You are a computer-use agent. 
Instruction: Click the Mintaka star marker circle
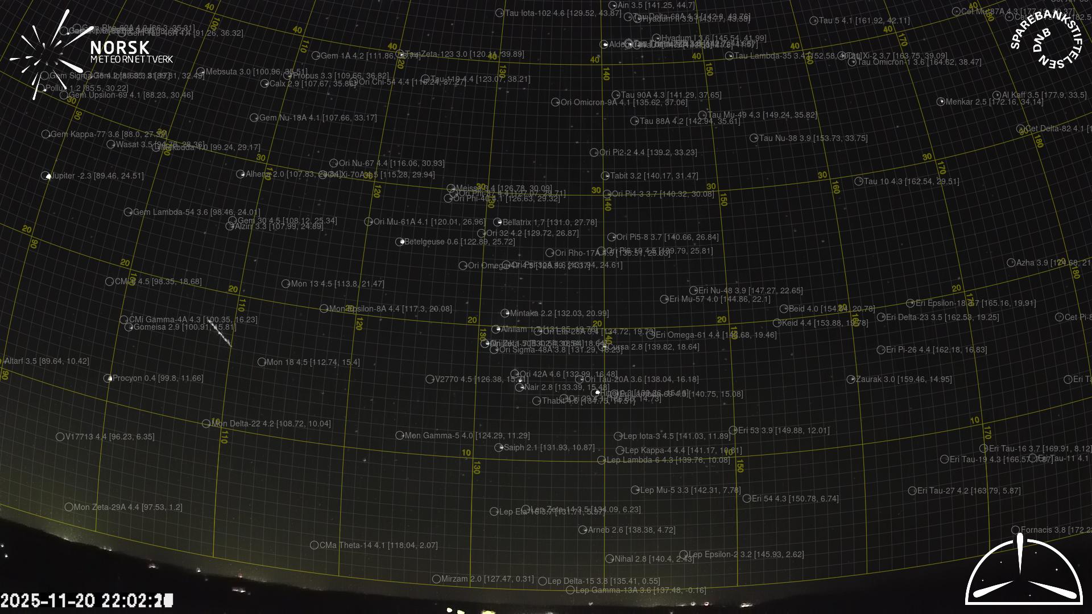tap(504, 313)
